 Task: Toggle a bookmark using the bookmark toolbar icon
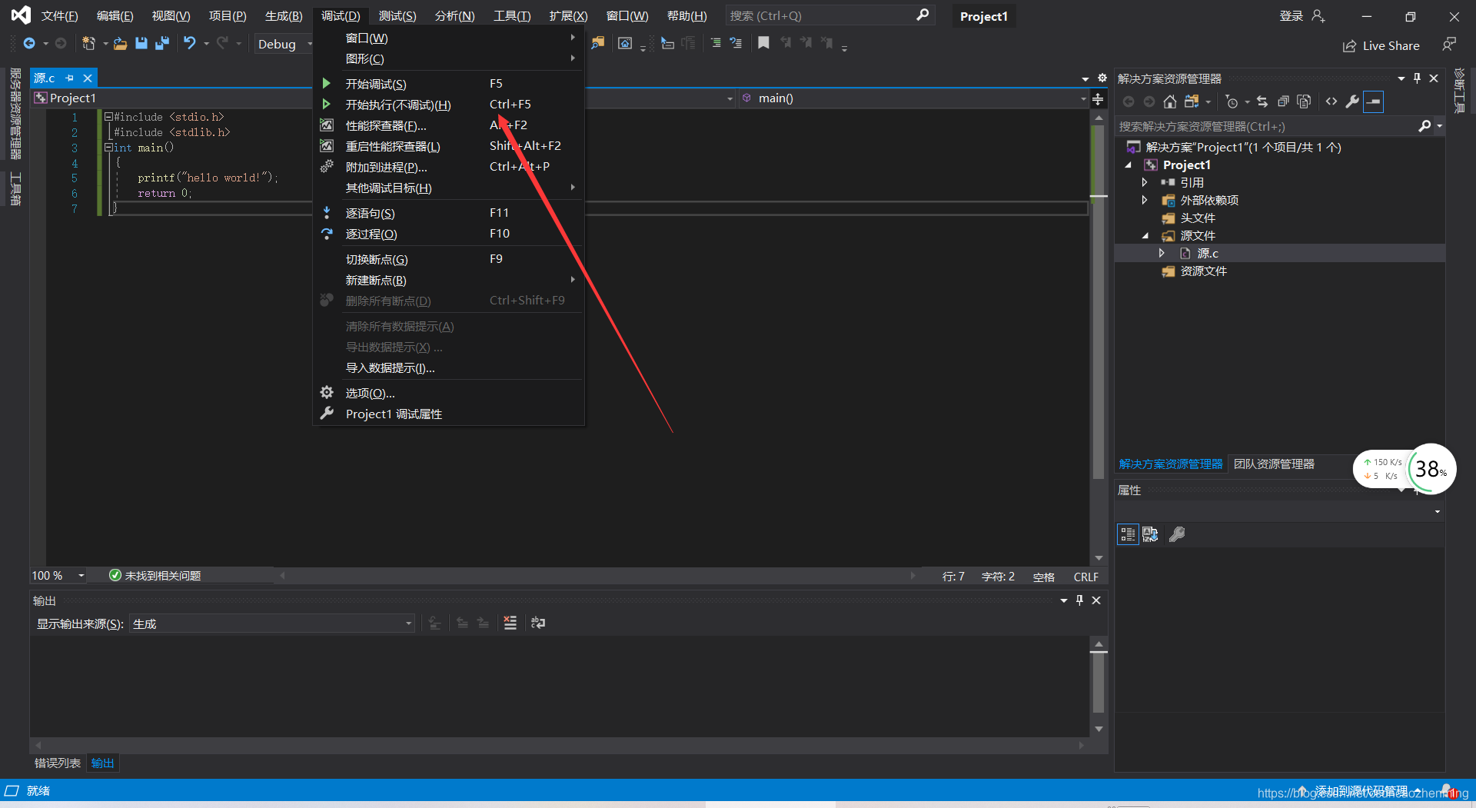[763, 43]
